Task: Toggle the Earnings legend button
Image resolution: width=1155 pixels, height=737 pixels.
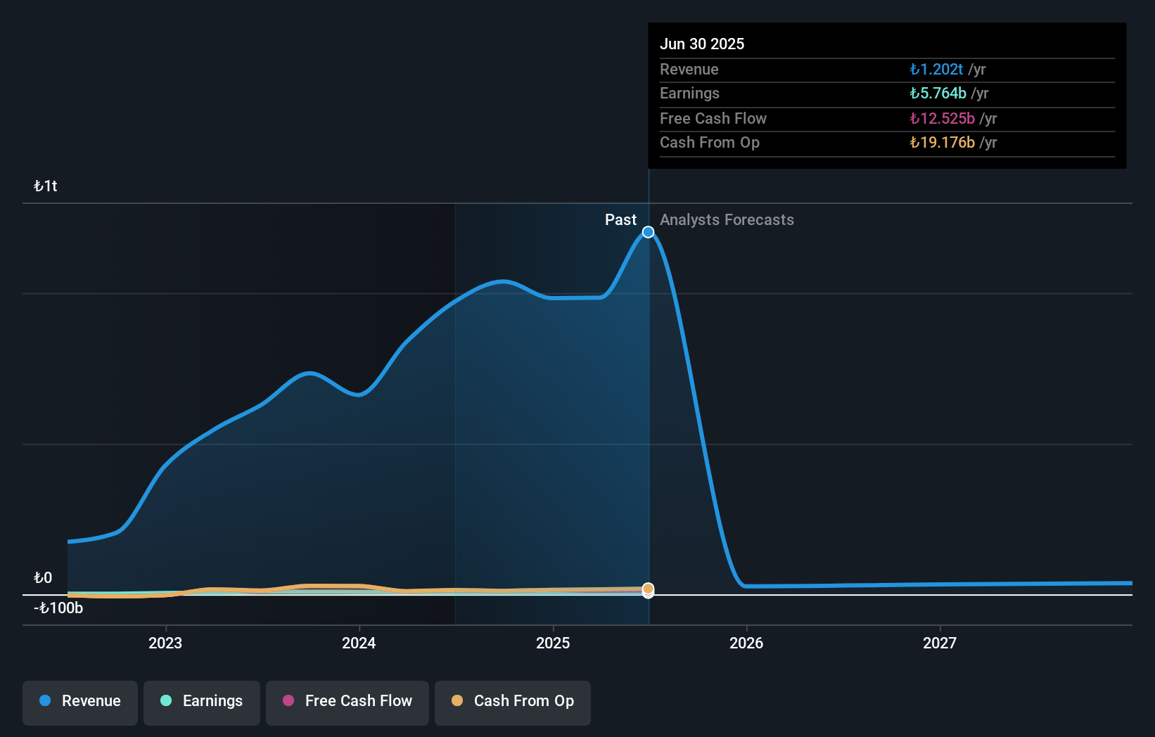Action: tap(202, 703)
